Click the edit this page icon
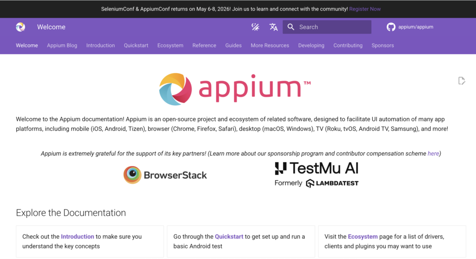This screenshot has height=259, width=476. pos(462,81)
